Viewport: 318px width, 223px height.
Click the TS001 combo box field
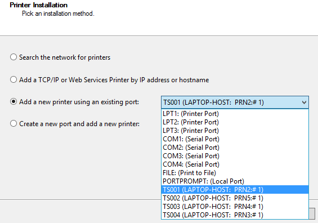pyautogui.click(x=235, y=102)
